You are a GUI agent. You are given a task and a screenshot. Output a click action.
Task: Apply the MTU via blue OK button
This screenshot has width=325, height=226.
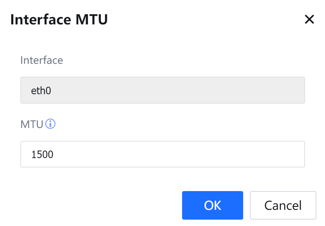pos(212,205)
